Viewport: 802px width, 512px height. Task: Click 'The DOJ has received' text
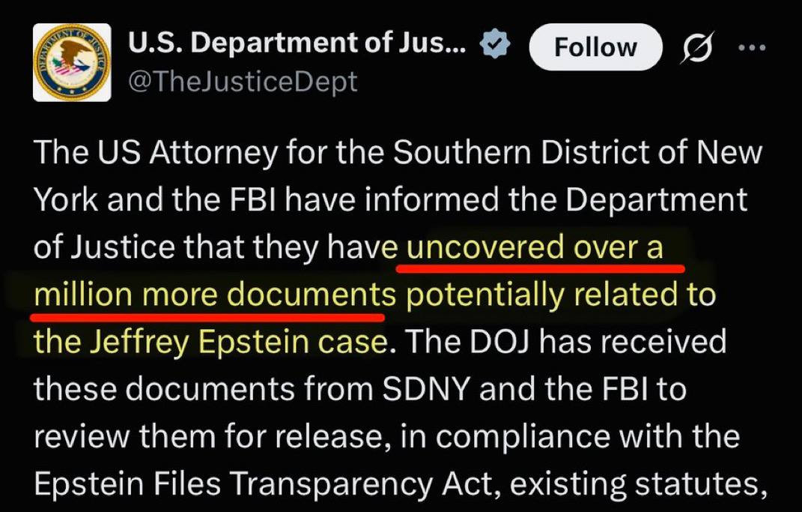click(x=569, y=343)
